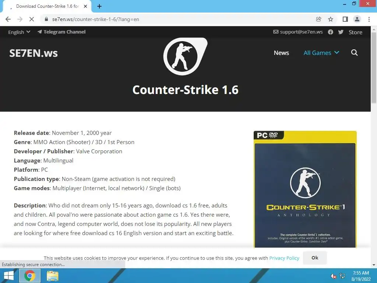This screenshot has height=283, width=377.
Task: Click the Counter-Strike Anthology box cover
Action: (305, 189)
